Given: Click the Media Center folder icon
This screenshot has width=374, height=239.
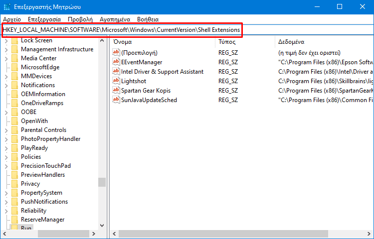Looking at the screenshot, I should pos(15,58).
